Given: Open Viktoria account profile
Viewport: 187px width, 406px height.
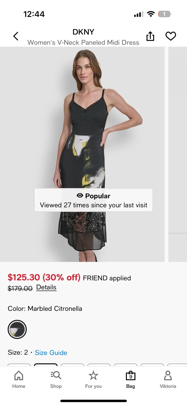Looking at the screenshot, I should tap(168, 379).
